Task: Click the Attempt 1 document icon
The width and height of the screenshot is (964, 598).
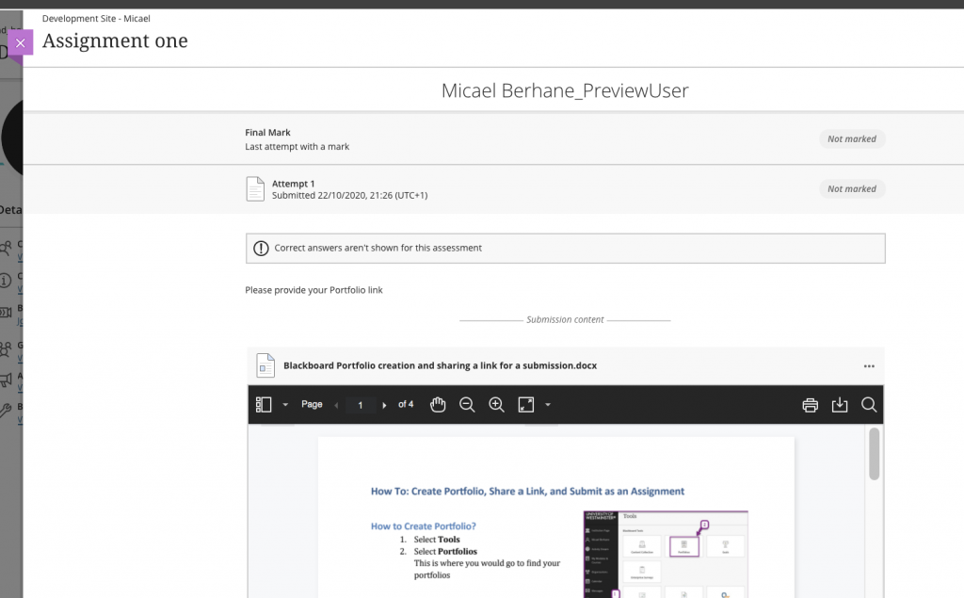Action: (255, 189)
